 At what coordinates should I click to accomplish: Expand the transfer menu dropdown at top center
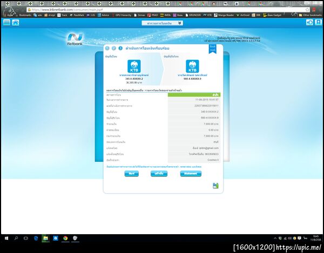point(162,23)
